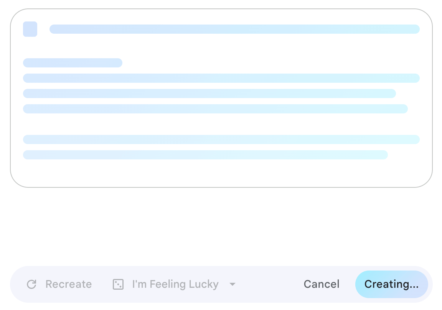Click the last placeholder line in the draft card
442x310 pixels.
(205, 155)
